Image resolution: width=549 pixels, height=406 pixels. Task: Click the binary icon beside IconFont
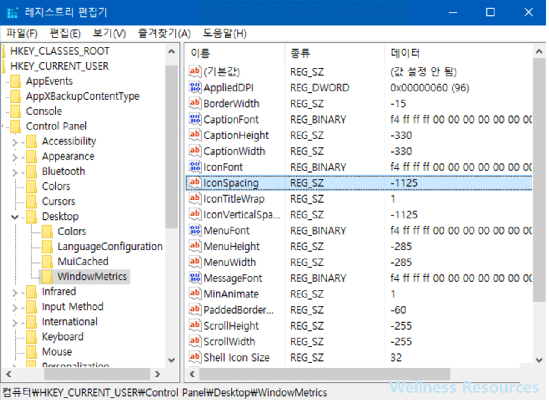[195, 167]
